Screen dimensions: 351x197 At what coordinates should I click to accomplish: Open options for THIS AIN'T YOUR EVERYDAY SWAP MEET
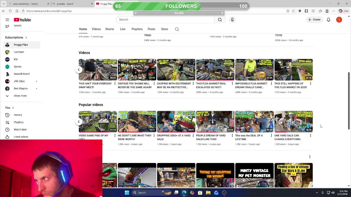click(x=115, y=83)
